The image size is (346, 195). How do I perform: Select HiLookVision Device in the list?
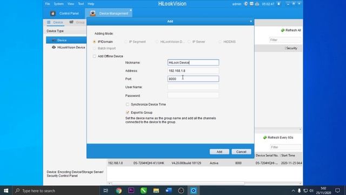point(71,47)
